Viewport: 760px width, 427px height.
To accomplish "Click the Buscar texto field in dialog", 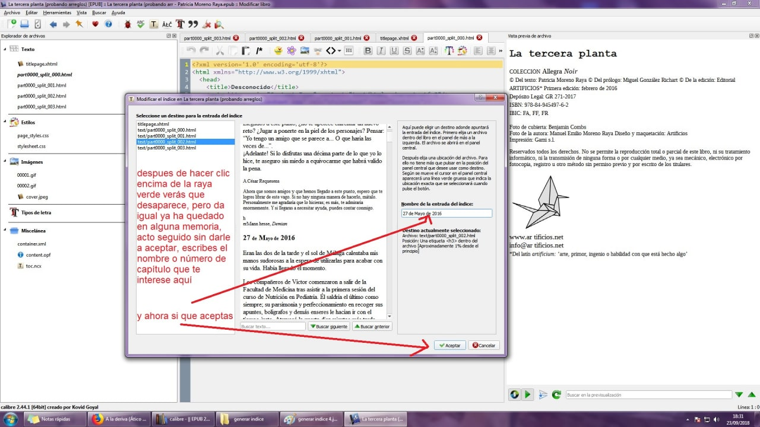I will 273,327.
